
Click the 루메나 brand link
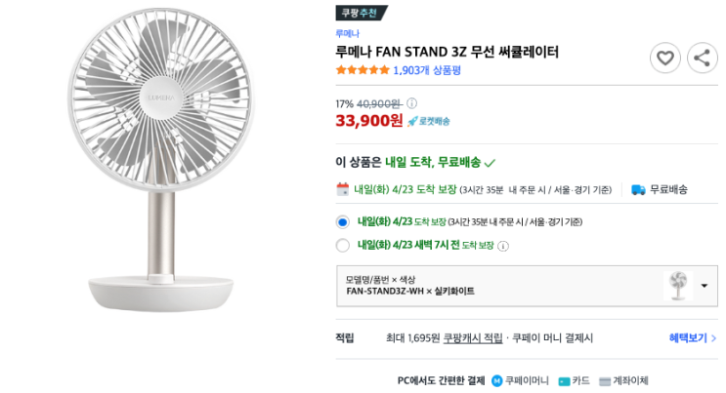tap(347, 32)
